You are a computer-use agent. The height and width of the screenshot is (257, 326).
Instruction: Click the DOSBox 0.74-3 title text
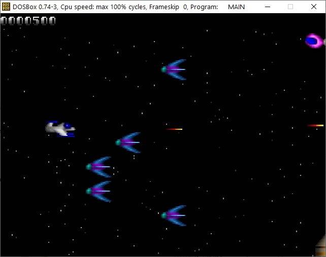37,7
